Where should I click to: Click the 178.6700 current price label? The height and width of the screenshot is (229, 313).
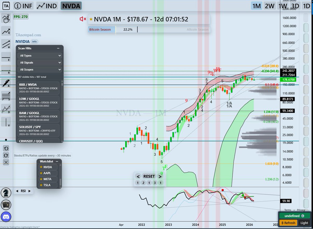(x=288, y=79)
